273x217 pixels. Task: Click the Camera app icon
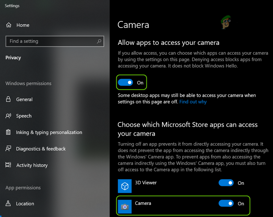(x=125, y=207)
